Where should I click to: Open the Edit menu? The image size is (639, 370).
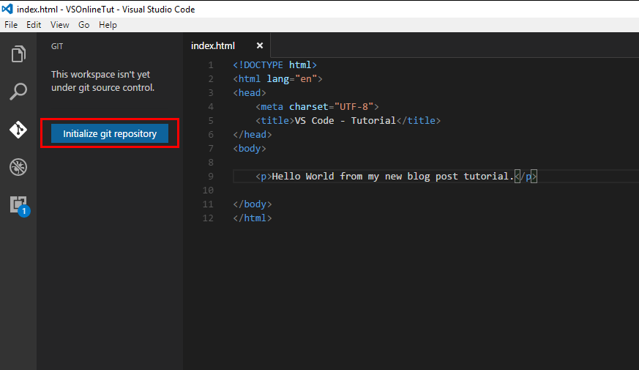pos(34,24)
